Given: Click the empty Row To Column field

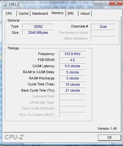Looking at the screenshot, I should 72,115.
